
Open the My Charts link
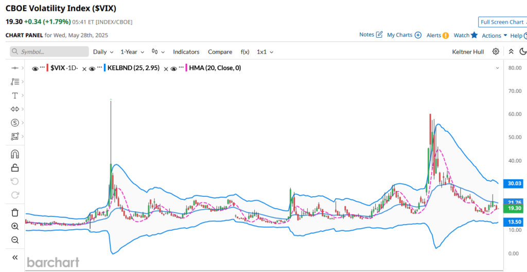(x=404, y=35)
